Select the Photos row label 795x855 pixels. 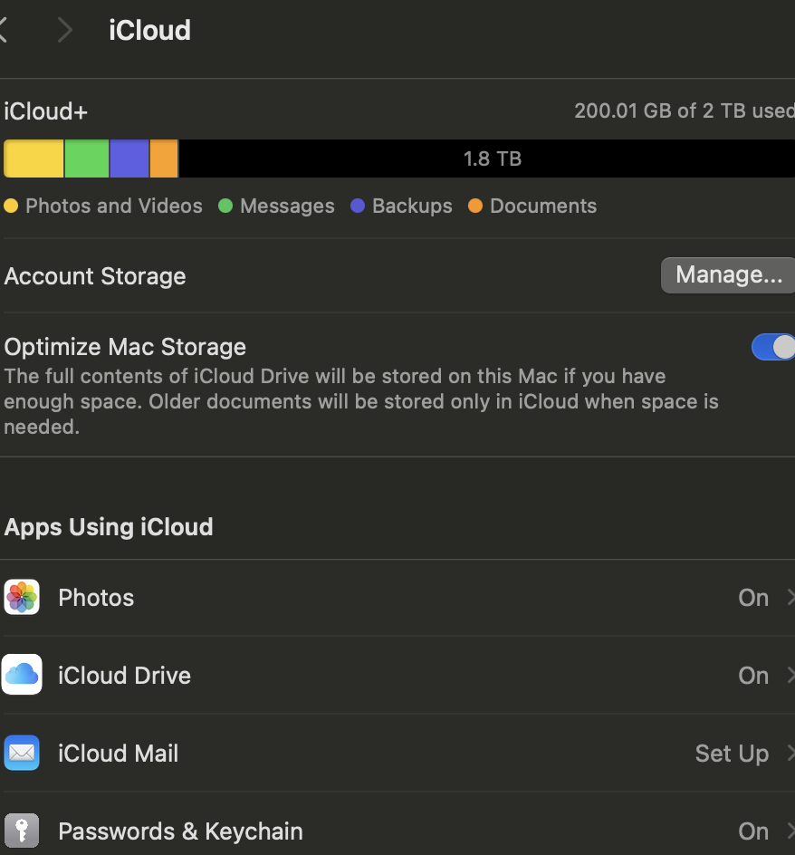click(x=96, y=598)
